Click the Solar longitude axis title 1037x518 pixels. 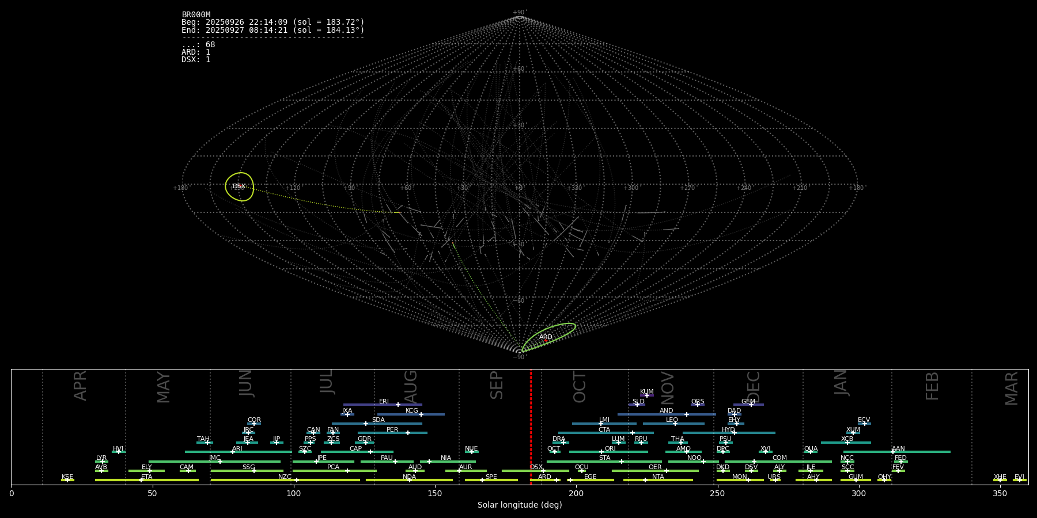pos(519,505)
